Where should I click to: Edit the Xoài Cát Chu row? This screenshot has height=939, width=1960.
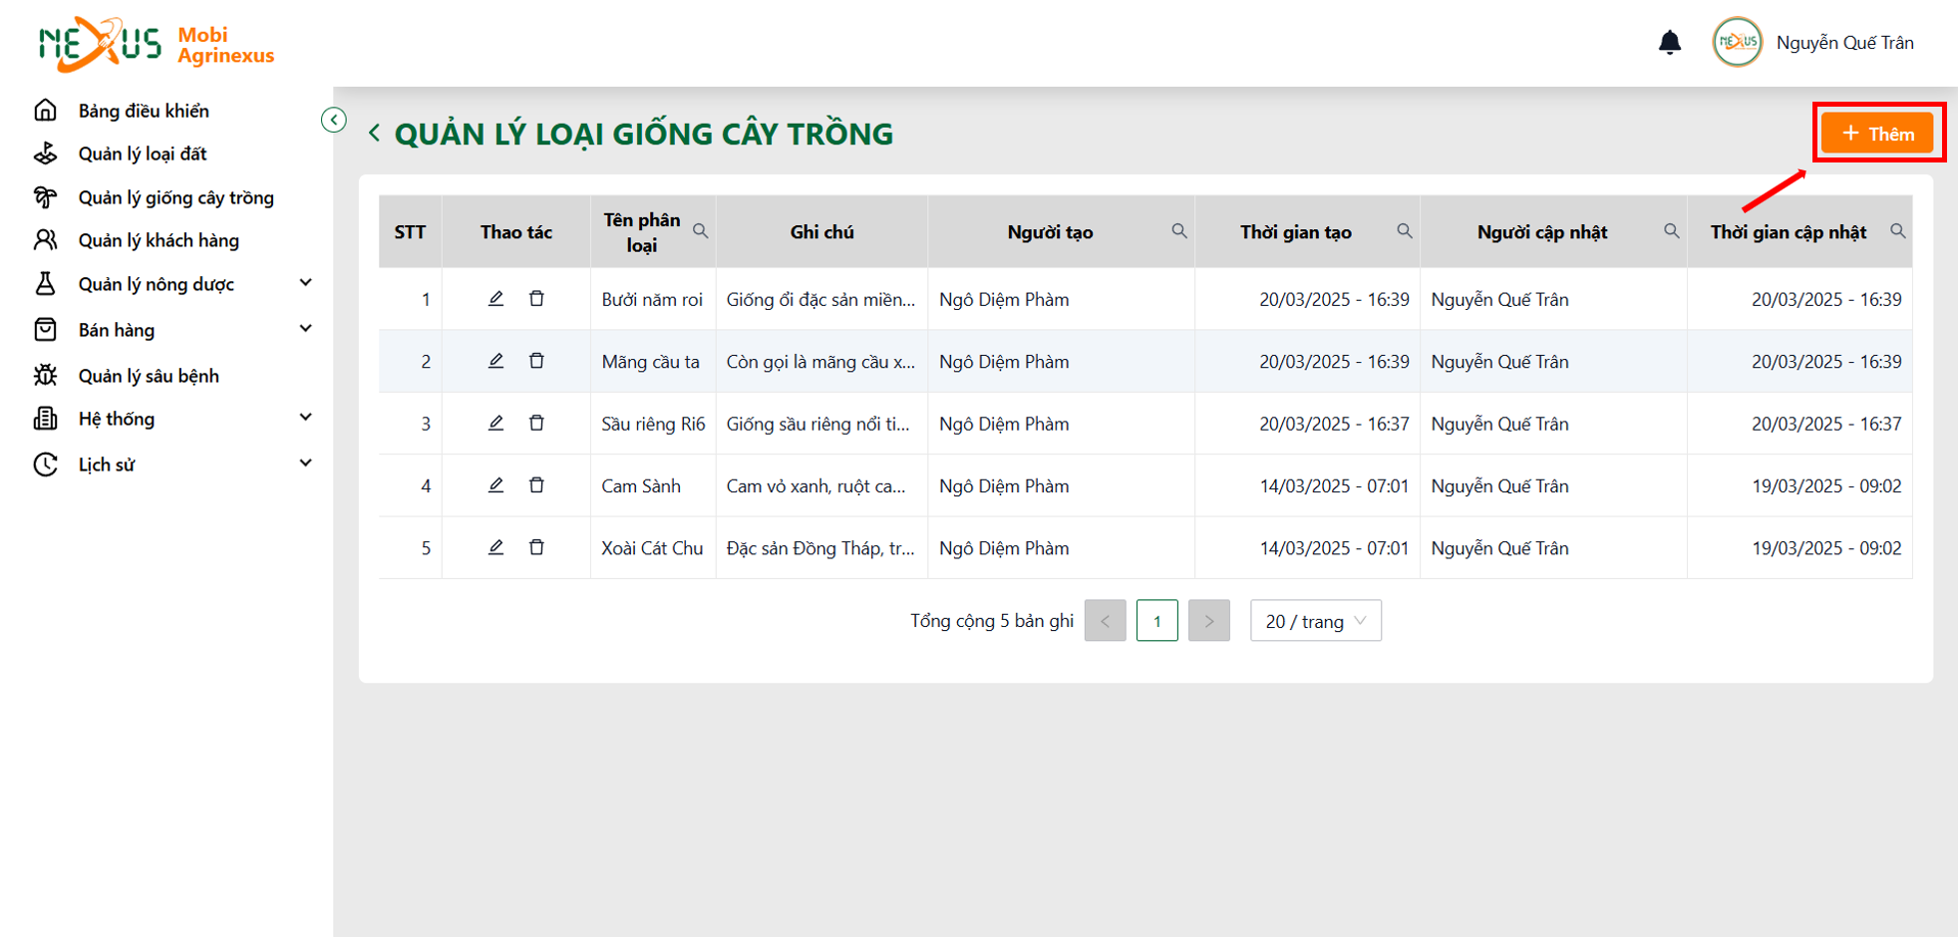point(495,547)
